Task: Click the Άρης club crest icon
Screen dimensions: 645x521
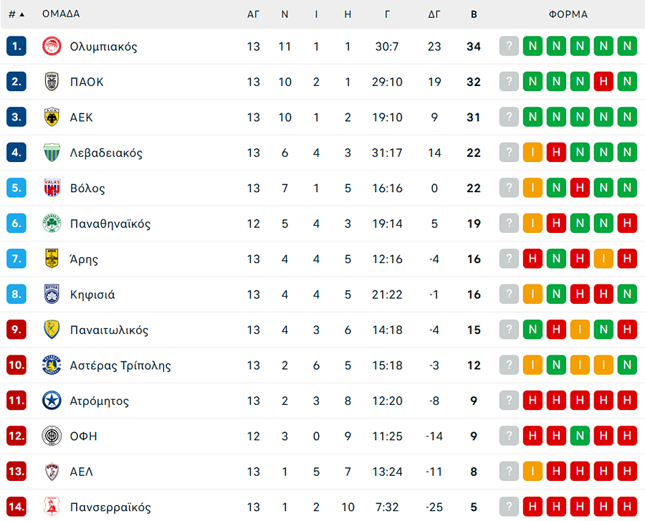Action: [x=52, y=259]
